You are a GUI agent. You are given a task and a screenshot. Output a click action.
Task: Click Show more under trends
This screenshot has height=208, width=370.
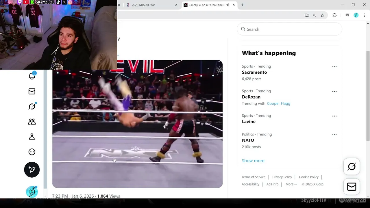(253, 161)
